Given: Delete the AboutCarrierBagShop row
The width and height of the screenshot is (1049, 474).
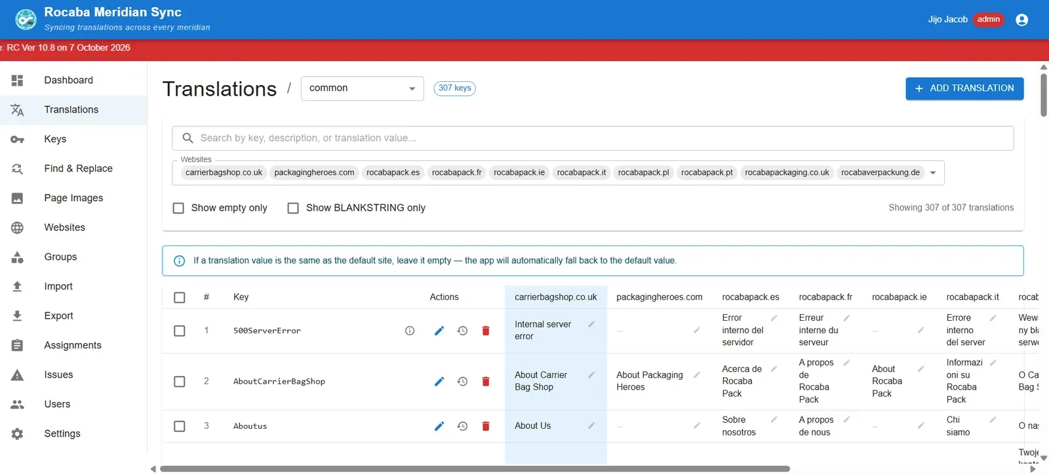Looking at the screenshot, I should 486,382.
